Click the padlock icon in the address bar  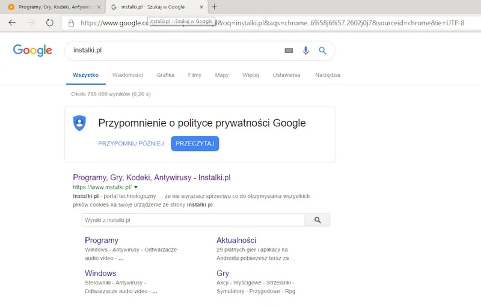[71, 23]
